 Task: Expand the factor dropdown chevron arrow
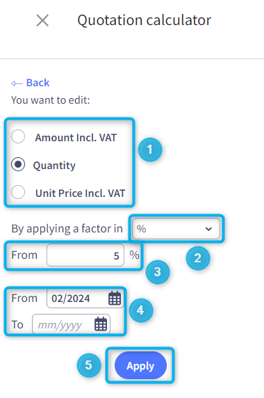click(x=208, y=229)
